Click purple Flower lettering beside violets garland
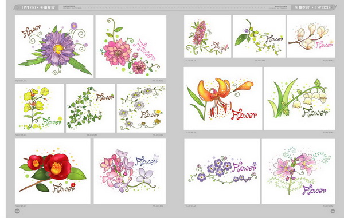 (x=244, y=167)
